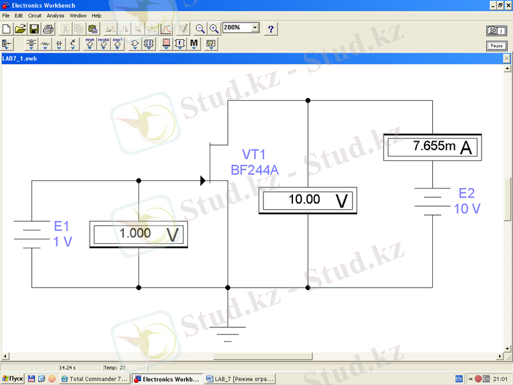This screenshot has width=513, height=385.
Task: Open a circuit file with the Open icon
Action: [x=20, y=29]
